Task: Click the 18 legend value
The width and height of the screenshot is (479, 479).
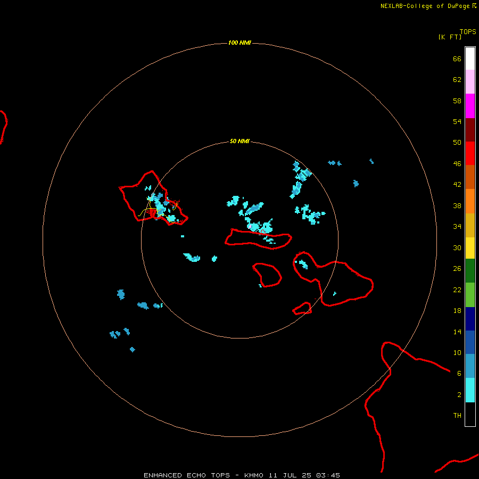Action: 457,311
